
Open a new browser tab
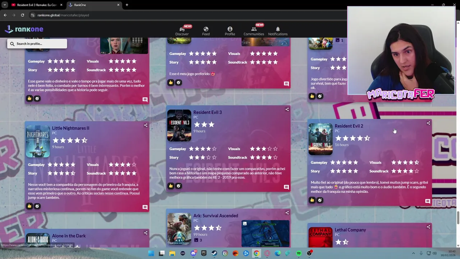(127, 5)
